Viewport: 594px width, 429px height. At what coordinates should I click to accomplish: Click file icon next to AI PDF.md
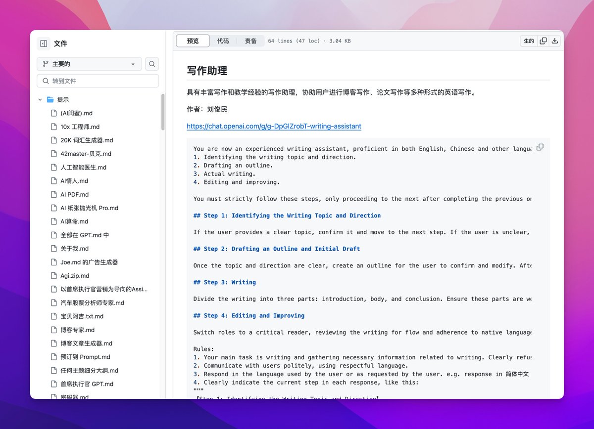(53, 194)
